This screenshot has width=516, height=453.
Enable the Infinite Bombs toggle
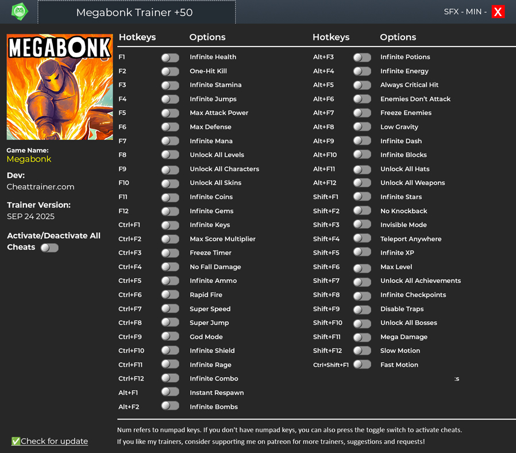point(170,406)
